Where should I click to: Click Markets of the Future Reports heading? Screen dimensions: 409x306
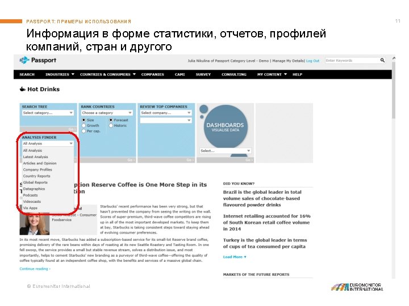tap(256, 274)
